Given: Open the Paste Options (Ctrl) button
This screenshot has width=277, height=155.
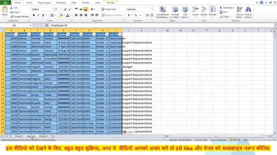Looking at the screenshot, I should (x=129, y=132).
